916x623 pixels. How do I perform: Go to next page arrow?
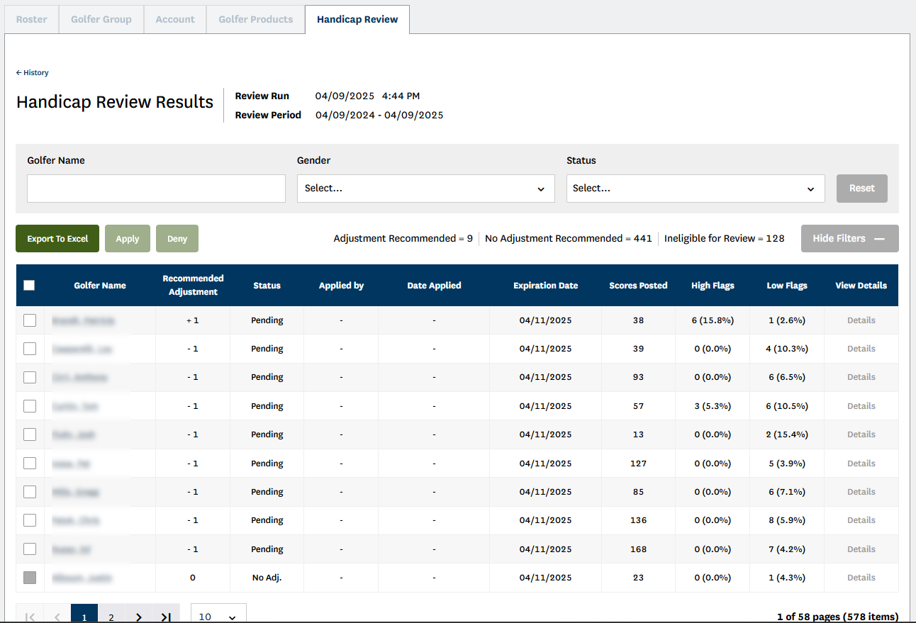click(x=139, y=617)
